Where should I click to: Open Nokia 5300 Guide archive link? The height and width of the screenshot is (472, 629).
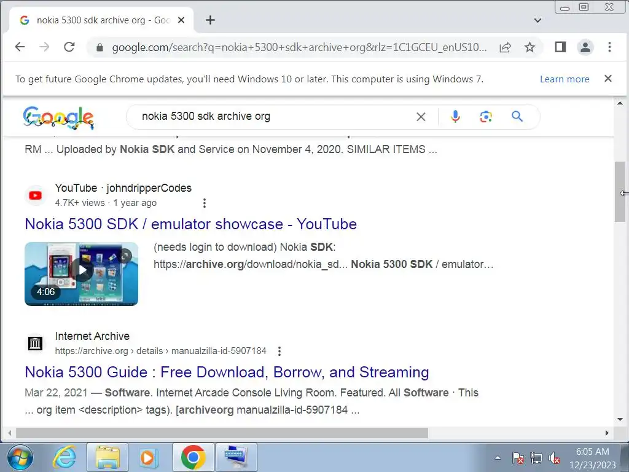[x=227, y=372]
